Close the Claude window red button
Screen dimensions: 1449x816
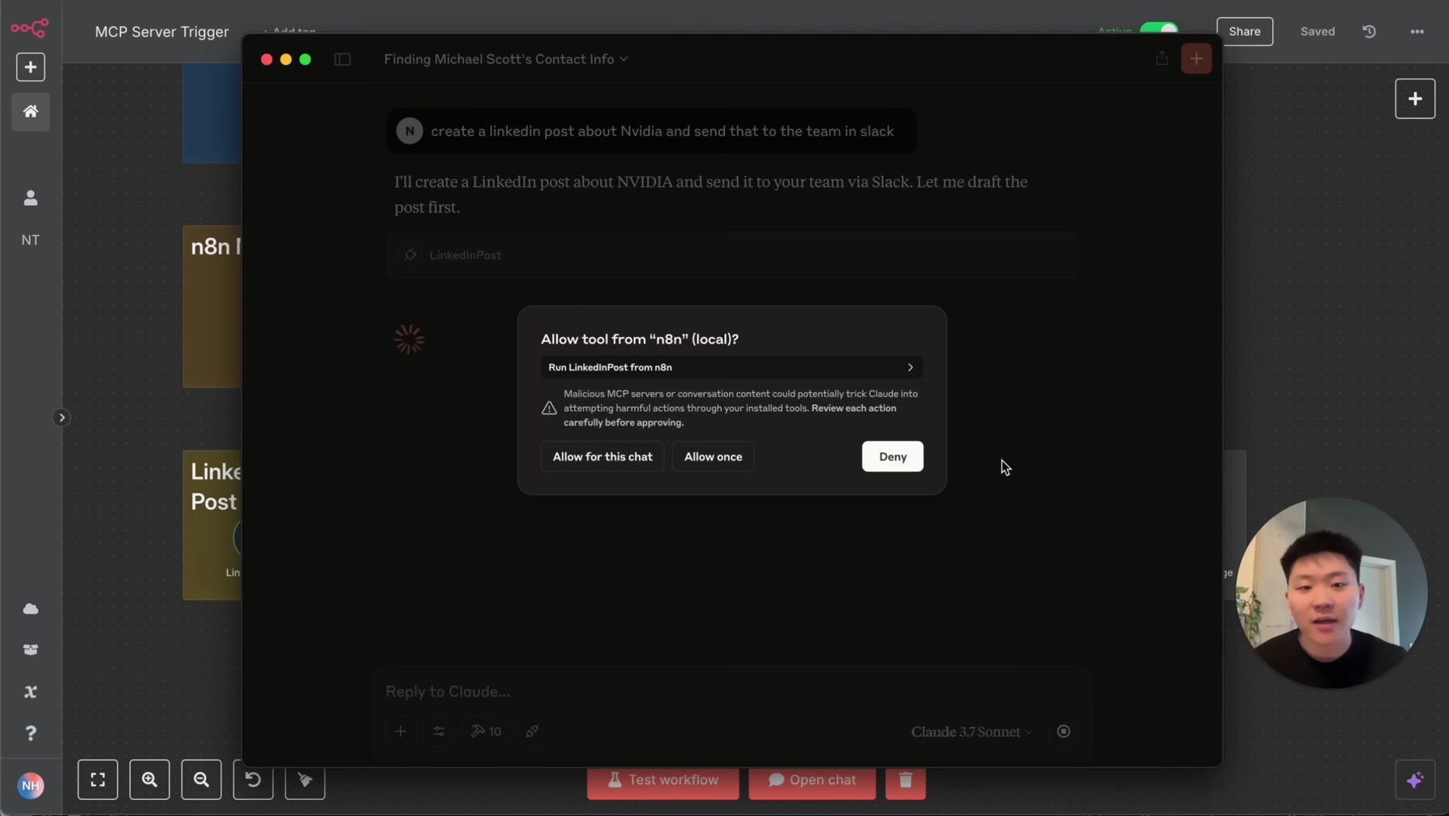pyautogui.click(x=267, y=59)
